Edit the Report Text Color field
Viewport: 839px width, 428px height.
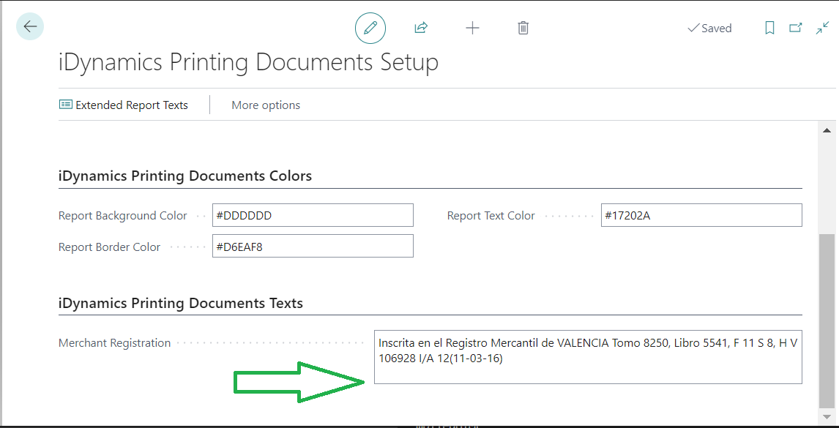click(x=701, y=215)
